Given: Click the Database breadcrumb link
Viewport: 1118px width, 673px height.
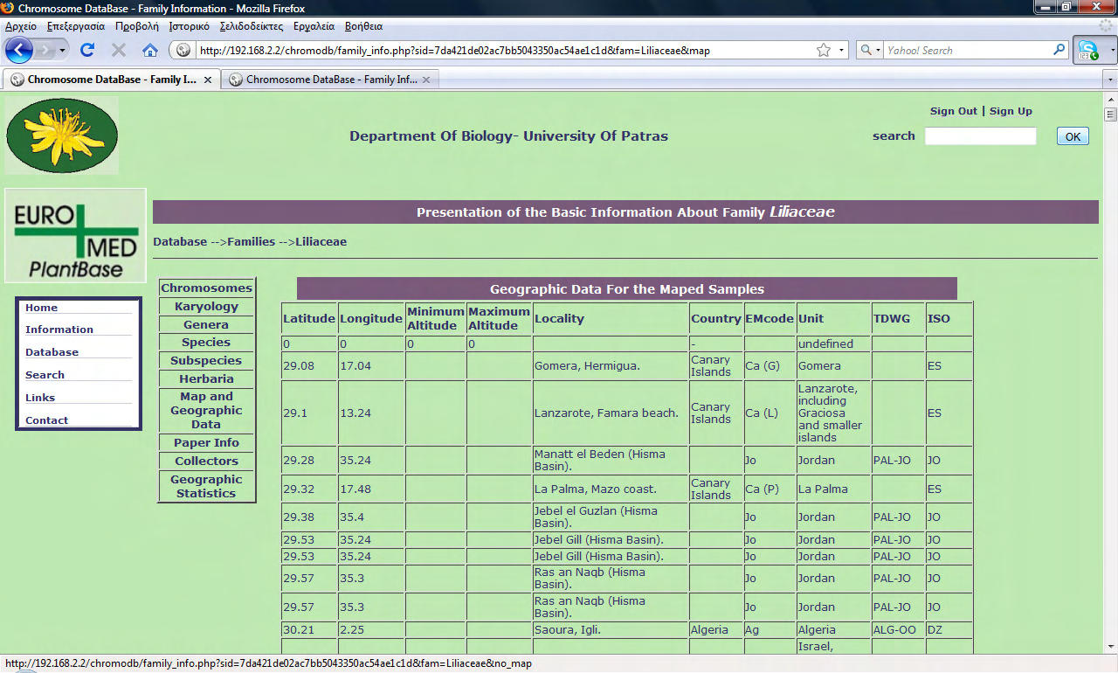Looking at the screenshot, I should pyautogui.click(x=180, y=242).
